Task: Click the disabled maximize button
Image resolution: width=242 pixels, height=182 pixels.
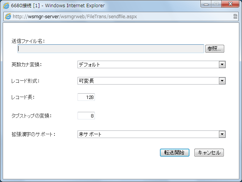Action: coord(216,4)
